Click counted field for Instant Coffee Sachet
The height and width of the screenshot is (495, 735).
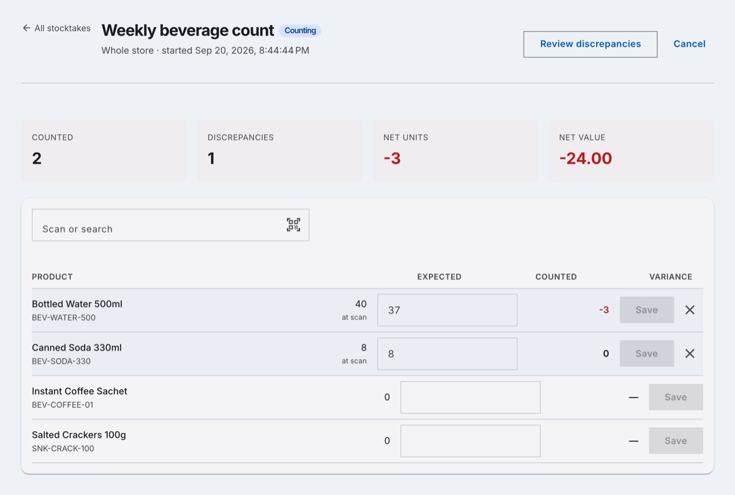470,397
